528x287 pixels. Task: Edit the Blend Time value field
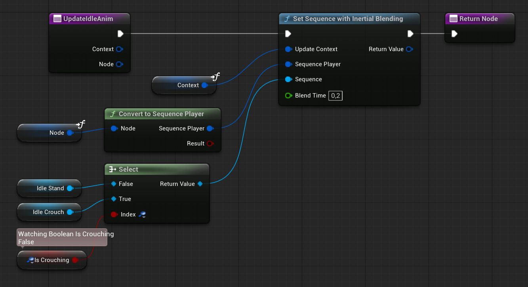tap(335, 96)
